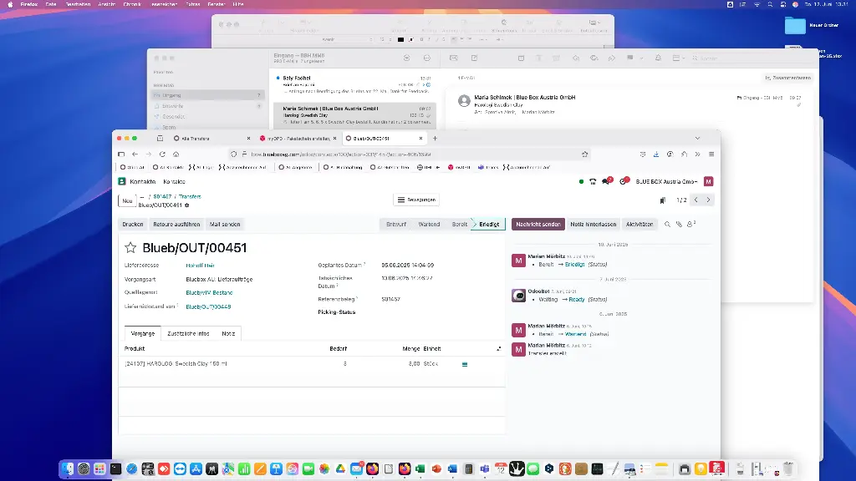Click Notiz hinterlassen button
The image size is (856, 481).
[593, 224]
